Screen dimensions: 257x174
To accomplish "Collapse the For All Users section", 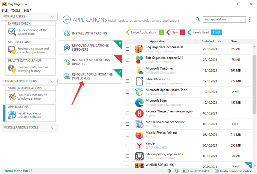I will pyautogui.click(x=52, y=17).
